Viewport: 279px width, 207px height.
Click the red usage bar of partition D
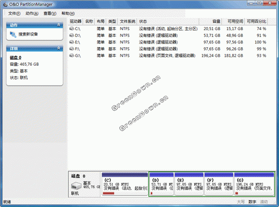152,193
